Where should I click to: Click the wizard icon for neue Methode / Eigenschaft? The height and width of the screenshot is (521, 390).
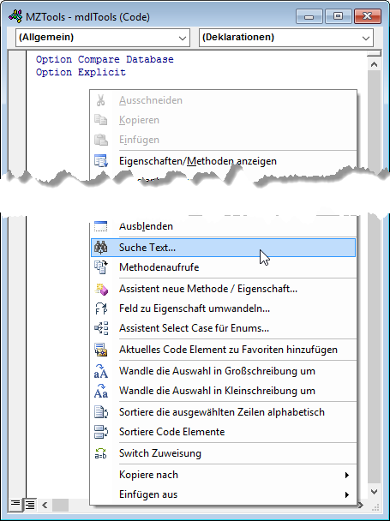pos(101,289)
